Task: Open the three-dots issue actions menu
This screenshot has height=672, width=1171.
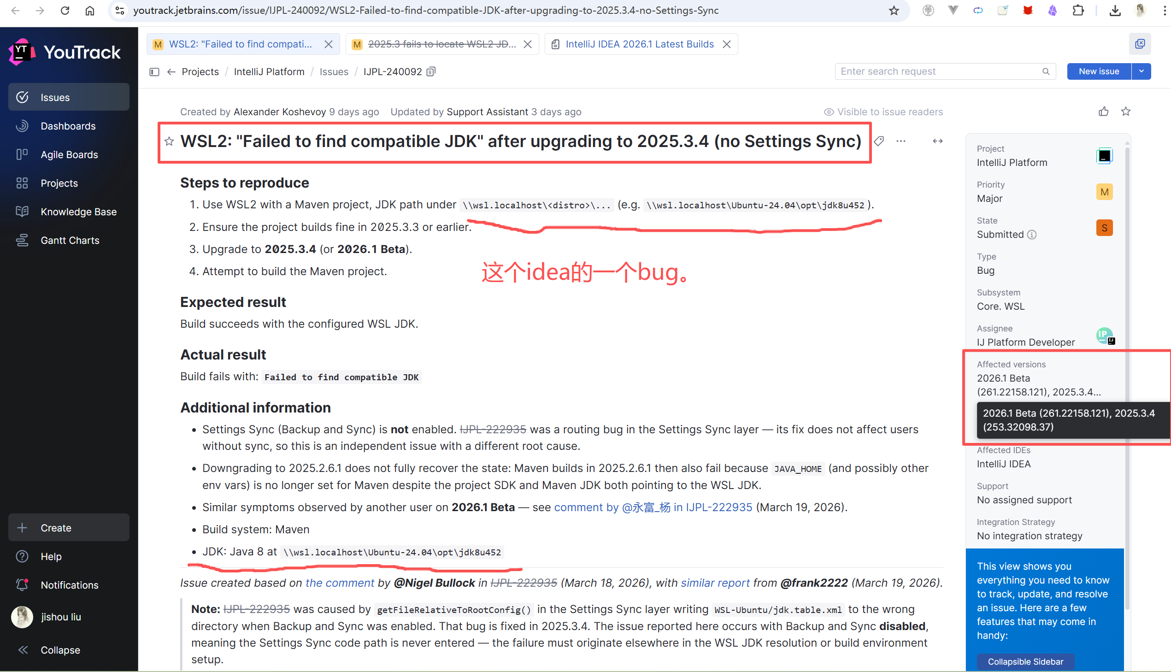Action: pyautogui.click(x=900, y=141)
